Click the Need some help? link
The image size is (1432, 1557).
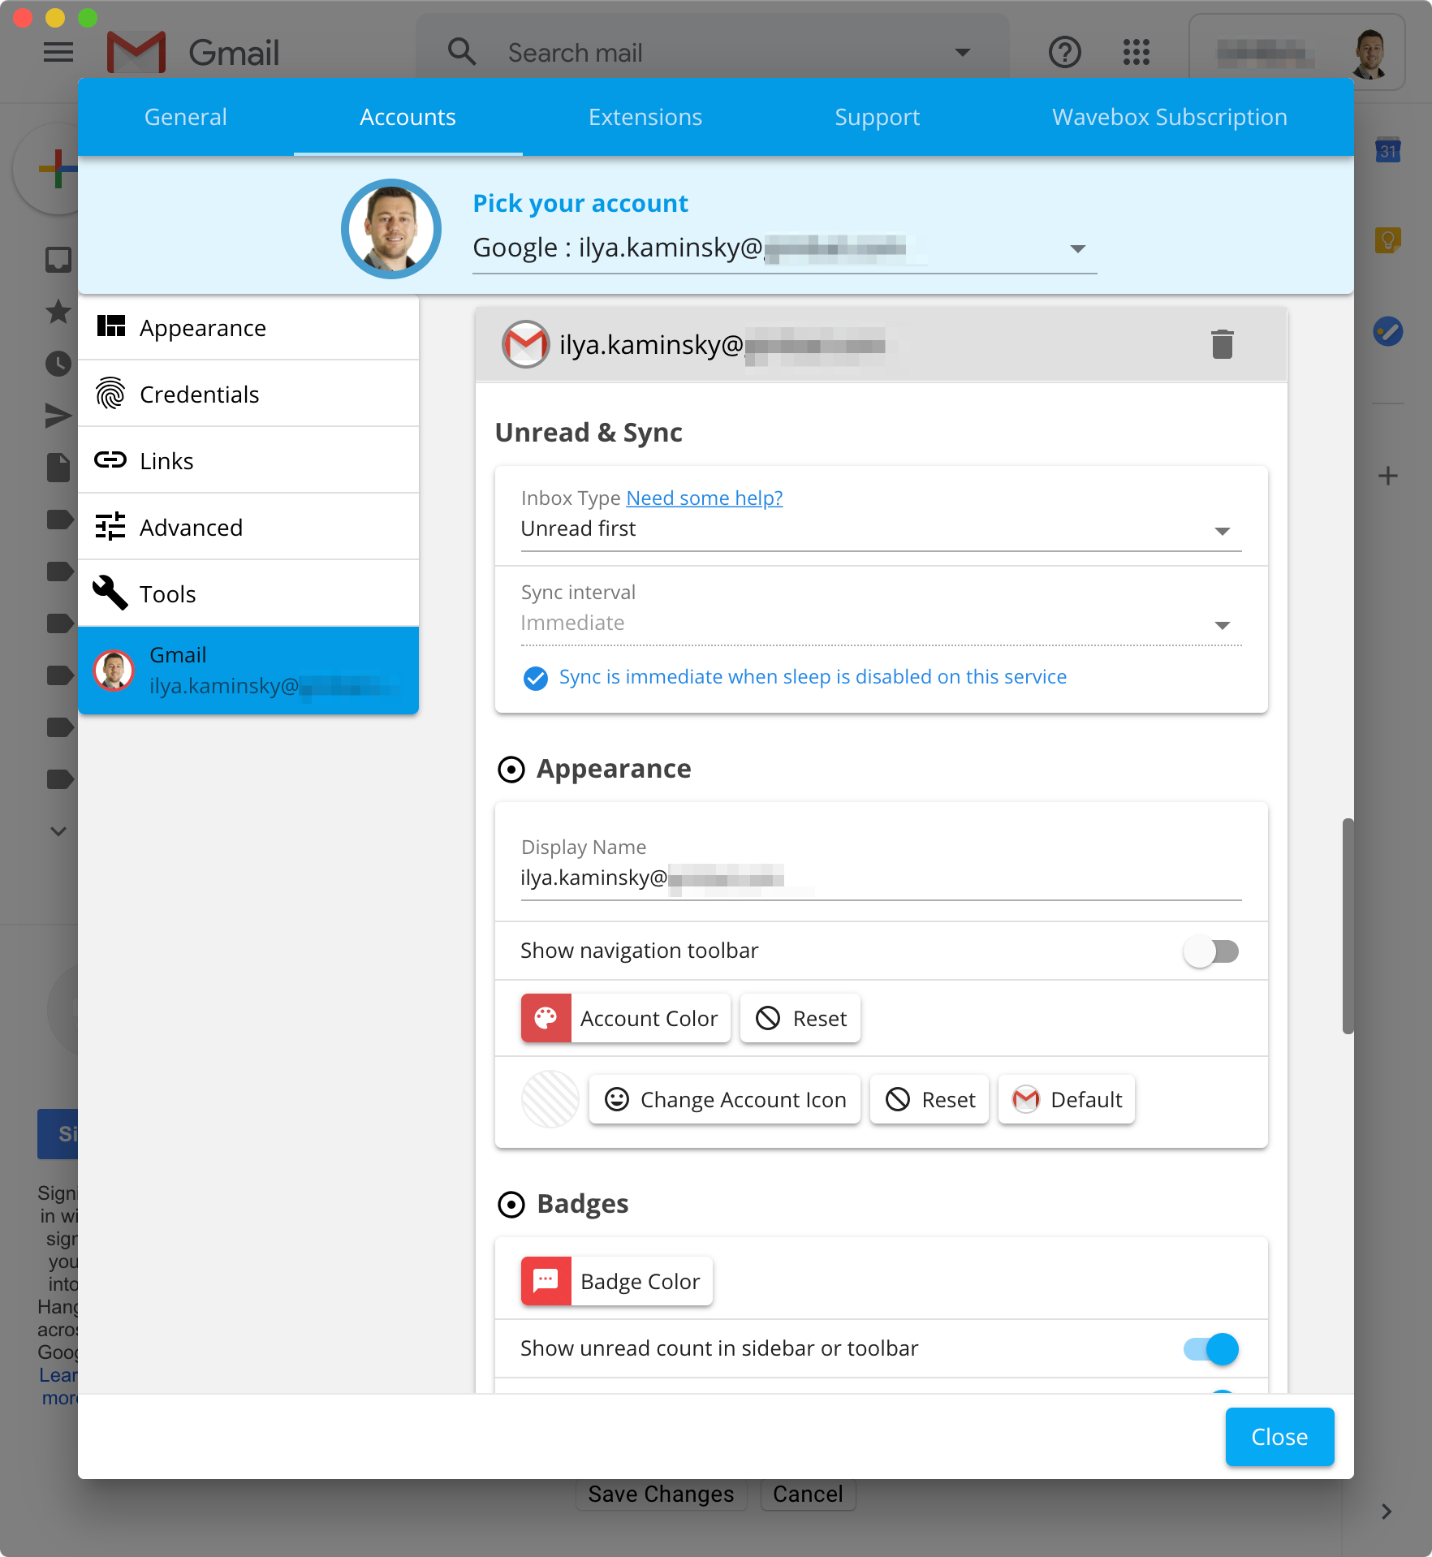coord(704,498)
